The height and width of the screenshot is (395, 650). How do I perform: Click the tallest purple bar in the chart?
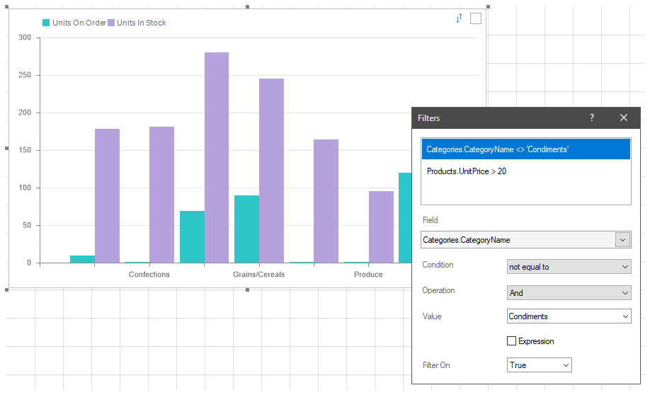[x=217, y=157]
